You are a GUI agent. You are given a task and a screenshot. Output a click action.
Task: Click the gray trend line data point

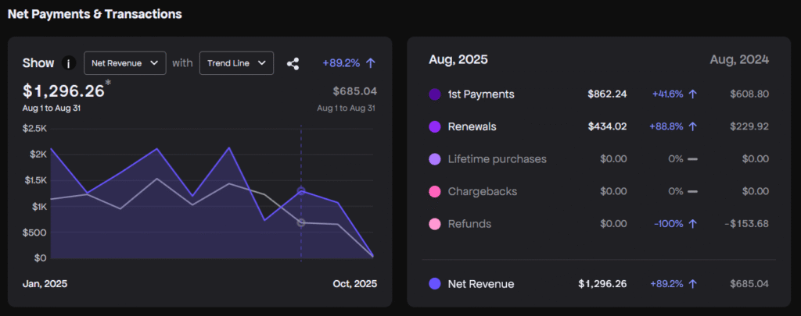point(301,223)
